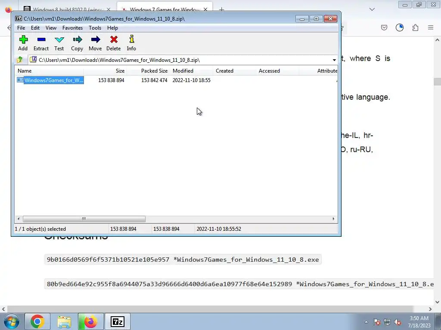Click the 7-Zip horizontal scrollbar thumb
Image resolution: width=441 pixels, height=330 pixels.
(x=84, y=219)
